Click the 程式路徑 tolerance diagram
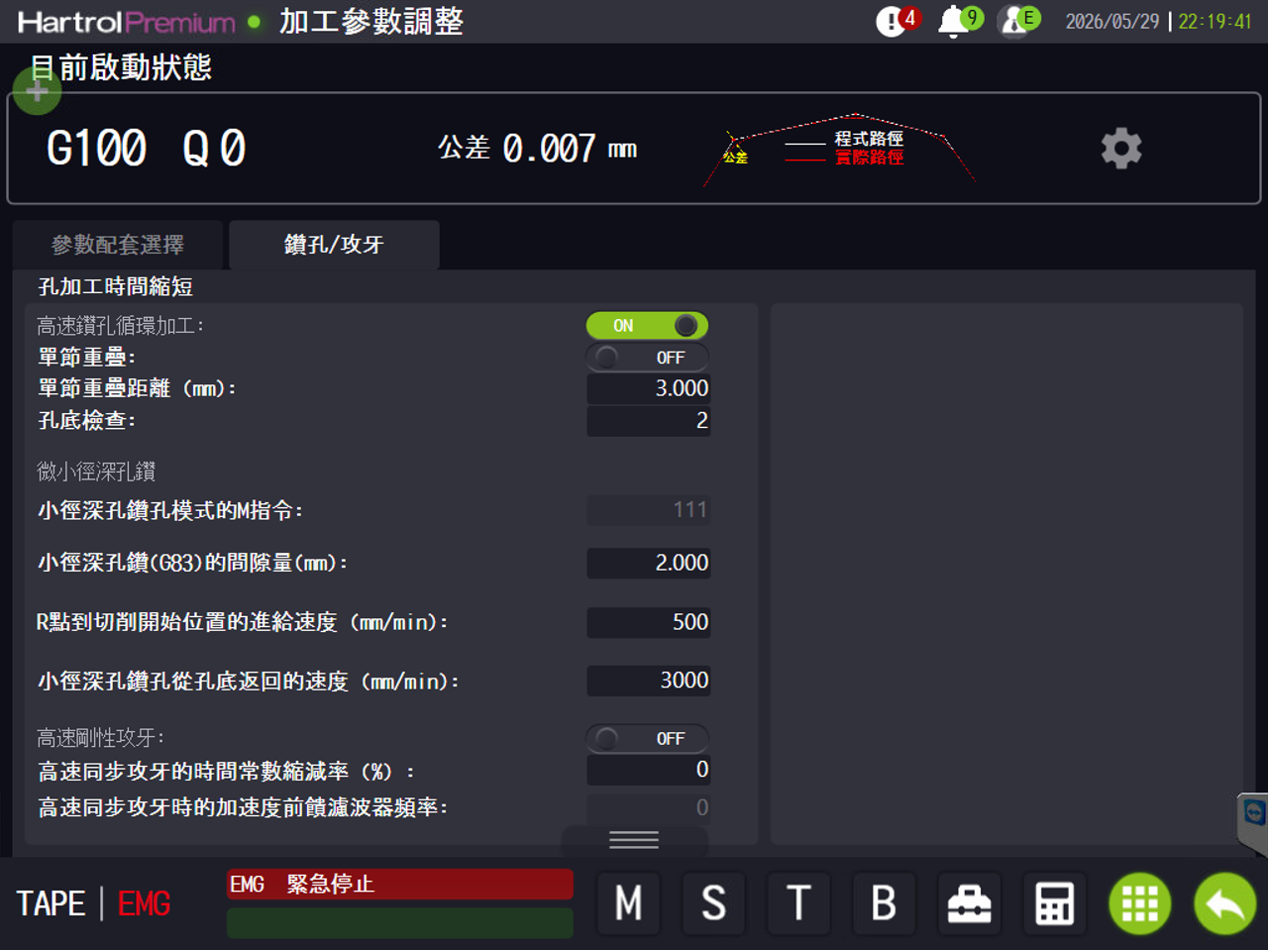 point(838,150)
